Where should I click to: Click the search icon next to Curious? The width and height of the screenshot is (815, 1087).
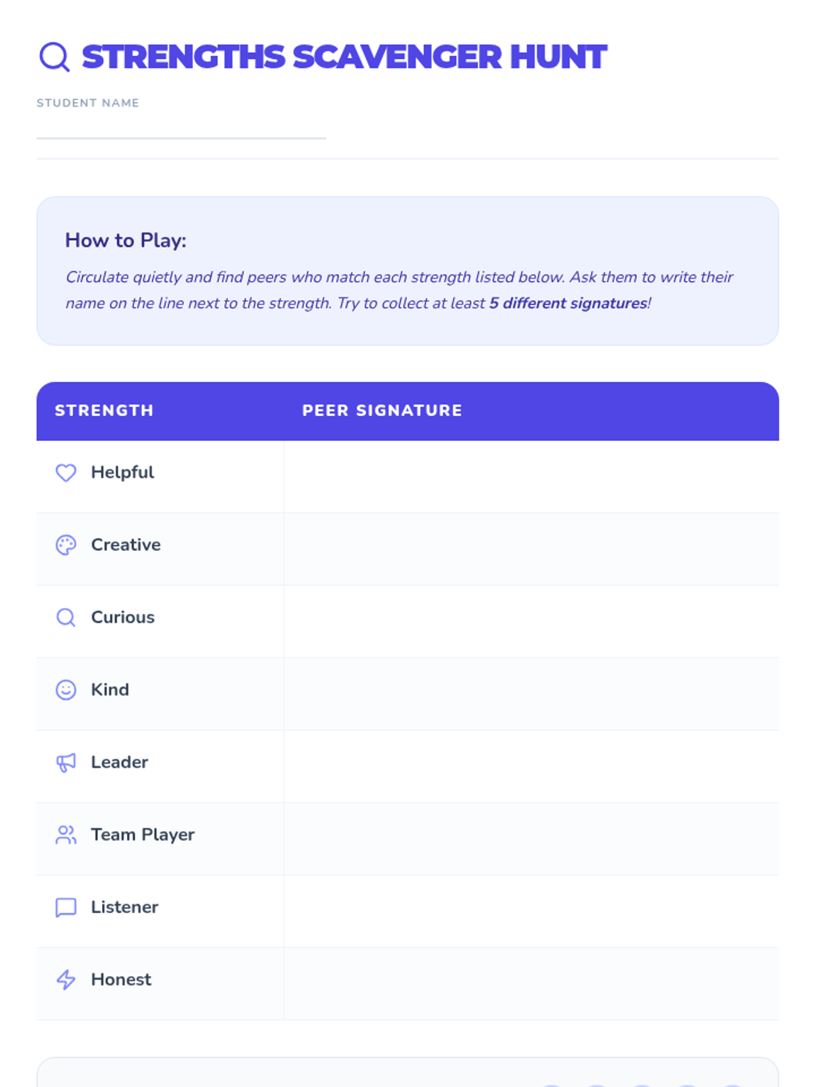66,618
